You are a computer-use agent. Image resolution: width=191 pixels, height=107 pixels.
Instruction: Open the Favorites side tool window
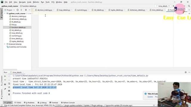tap(1, 94)
